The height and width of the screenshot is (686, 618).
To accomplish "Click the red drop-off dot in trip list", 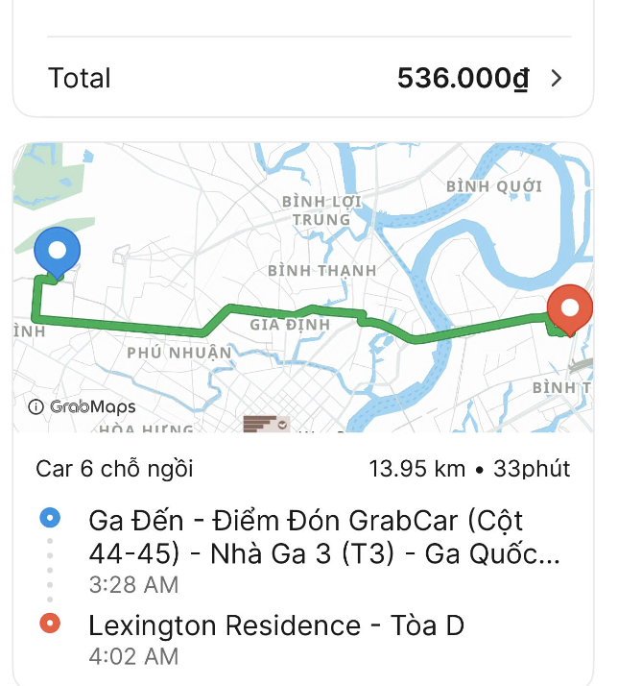I will coord(50,625).
